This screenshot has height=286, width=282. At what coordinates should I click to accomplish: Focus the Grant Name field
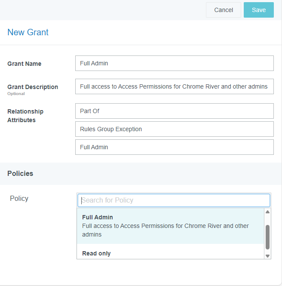click(174, 63)
